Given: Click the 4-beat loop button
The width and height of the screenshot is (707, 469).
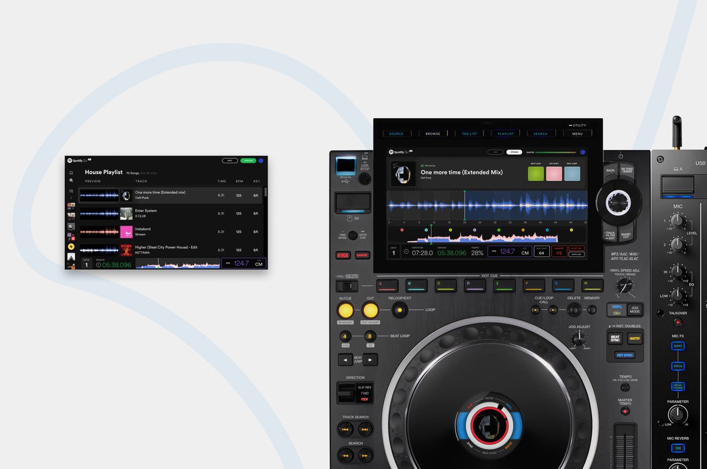Looking at the screenshot, I should [x=345, y=336].
